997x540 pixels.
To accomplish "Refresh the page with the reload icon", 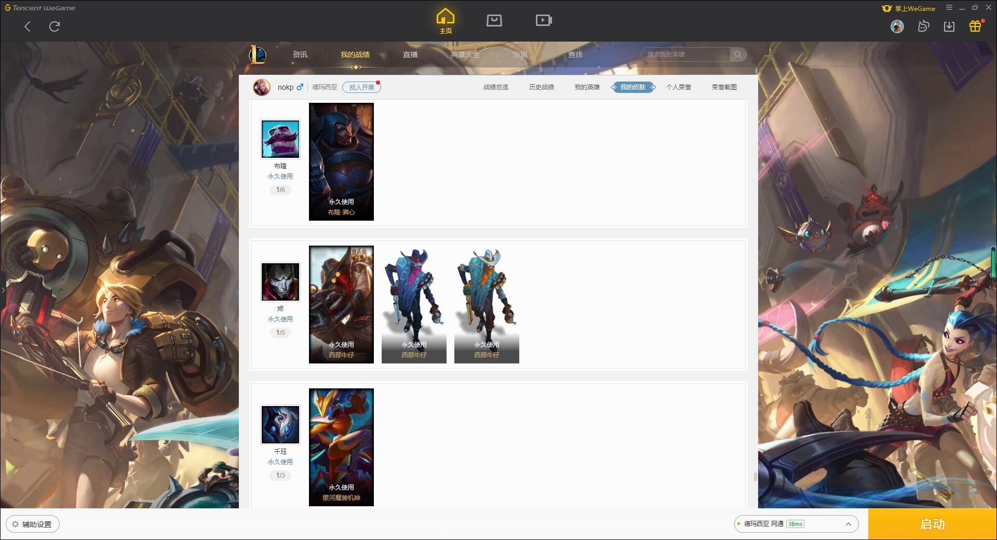I will 55,26.
